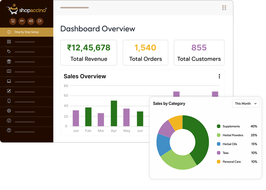Image resolution: width=266 pixels, height=190 pixels.
Task: Click the Jun bar in sales chart
Action: (140, 119)
